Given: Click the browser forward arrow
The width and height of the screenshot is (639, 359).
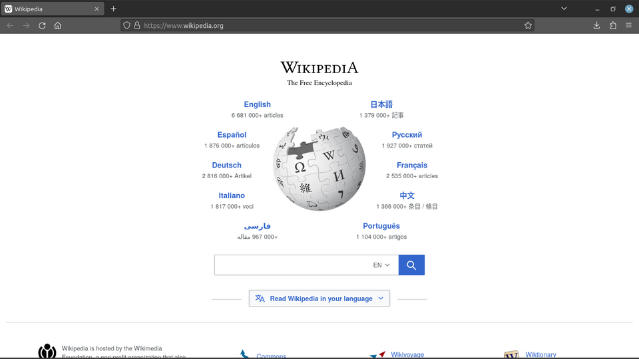Looking at the screenshot, I should (x=26, y=25).
